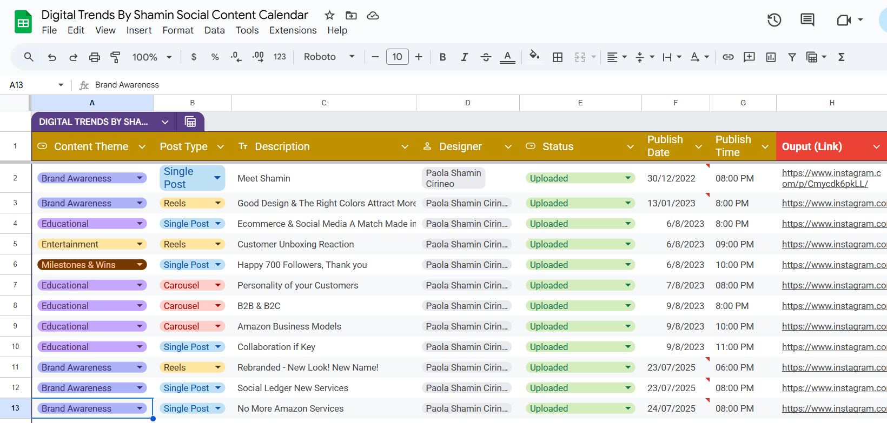
Task: Open Instagram link in row 13
Action: click(x=834, y=408)
